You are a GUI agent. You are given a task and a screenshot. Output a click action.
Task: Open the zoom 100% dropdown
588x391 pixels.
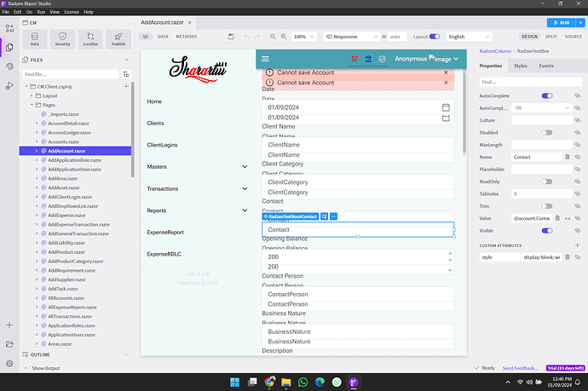tap(303, 37)
